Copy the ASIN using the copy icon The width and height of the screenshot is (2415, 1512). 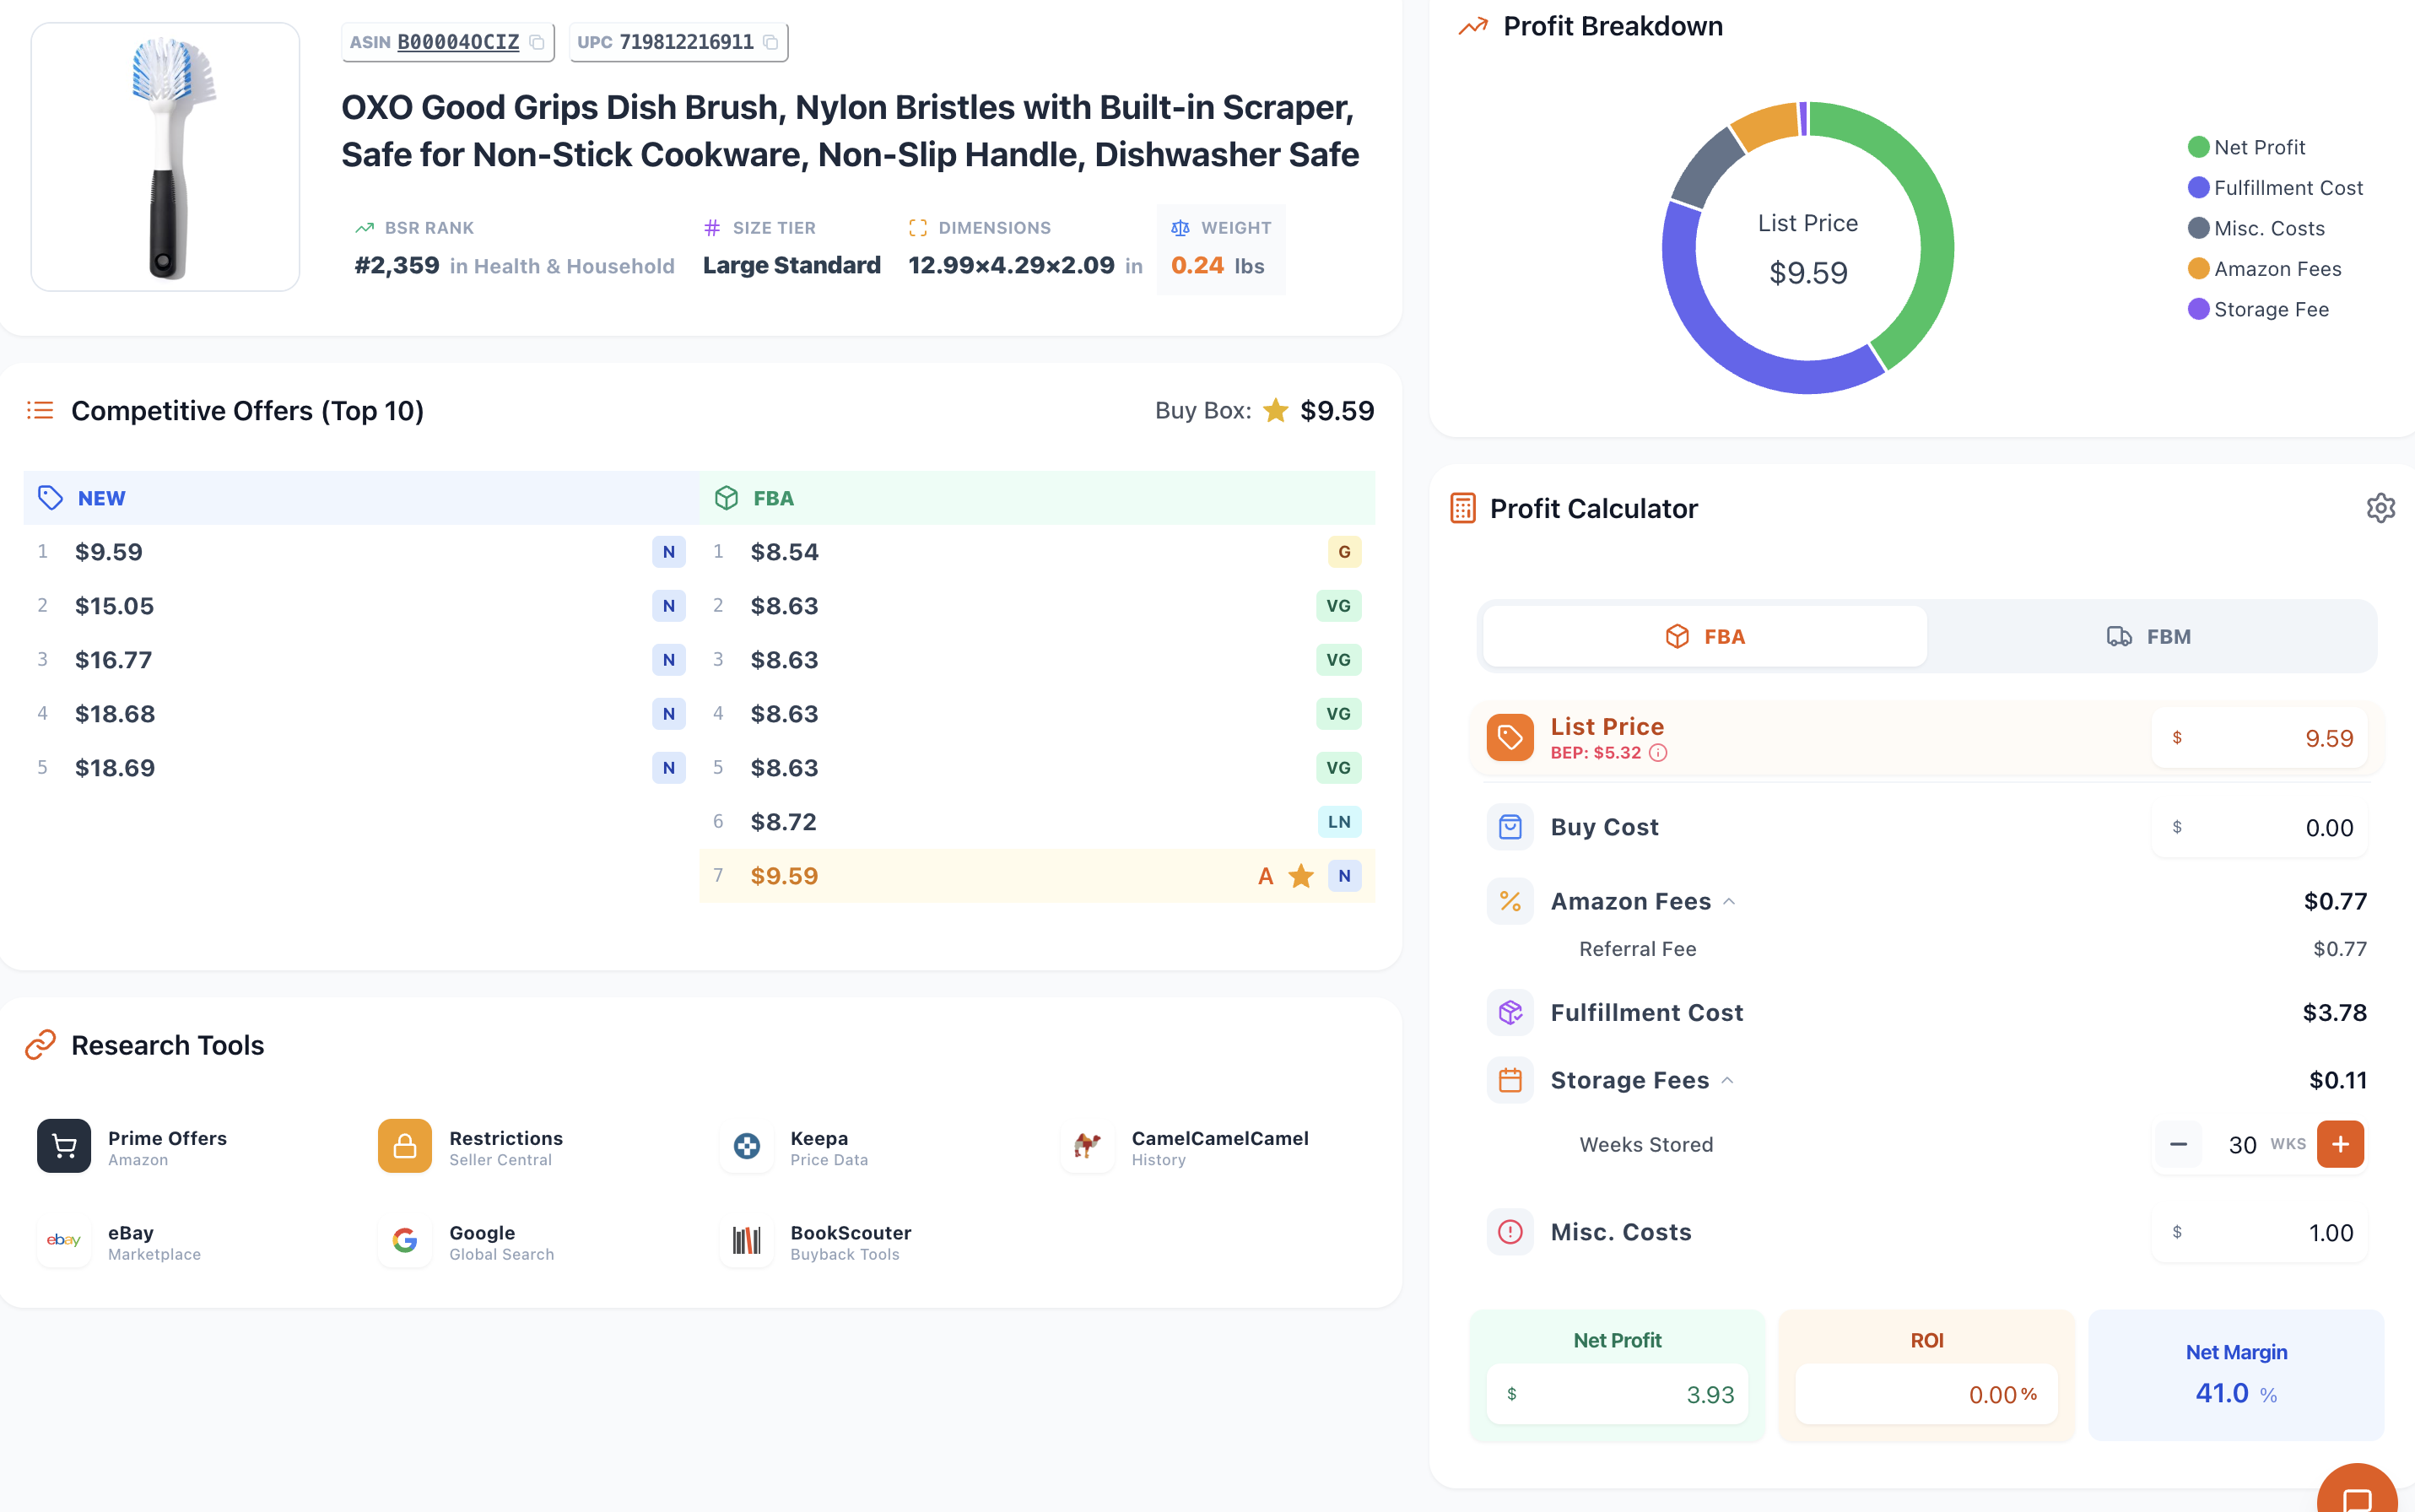[x=537, y=42]
